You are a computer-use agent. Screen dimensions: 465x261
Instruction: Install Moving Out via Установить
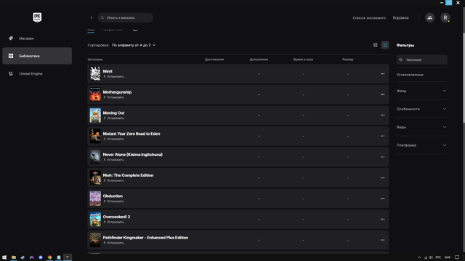[113, 118]
